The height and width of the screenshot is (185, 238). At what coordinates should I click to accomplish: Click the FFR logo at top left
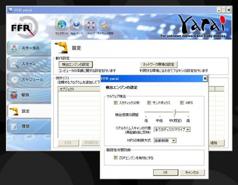[25, 27]
